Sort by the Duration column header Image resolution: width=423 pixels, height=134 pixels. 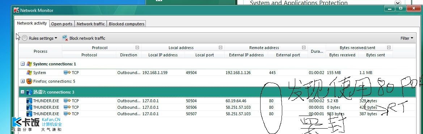317,51
